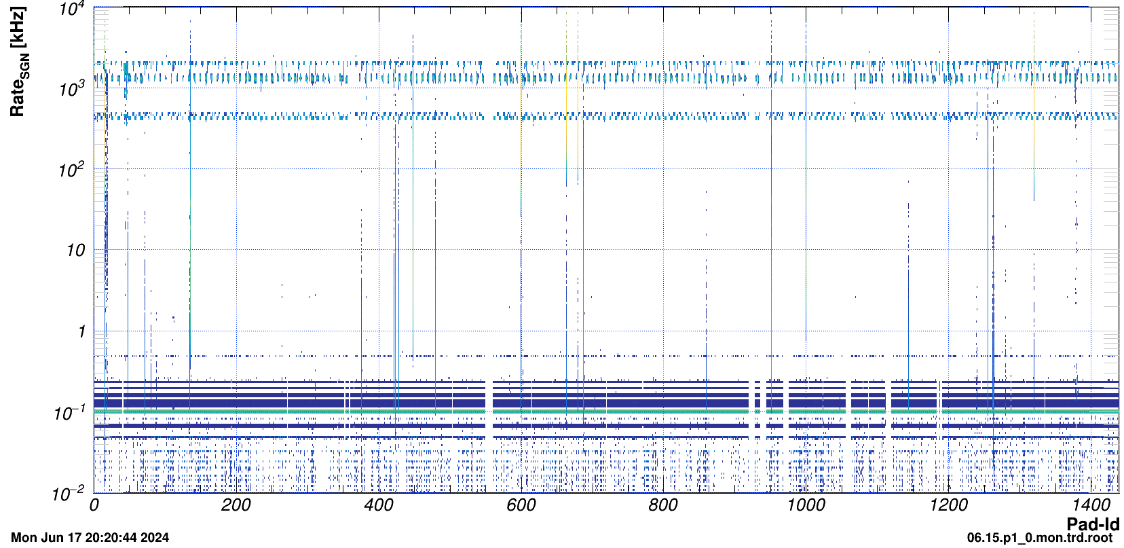Click the y-axis label 10^2
This screenshot has height=548, width=1124.
71,170
